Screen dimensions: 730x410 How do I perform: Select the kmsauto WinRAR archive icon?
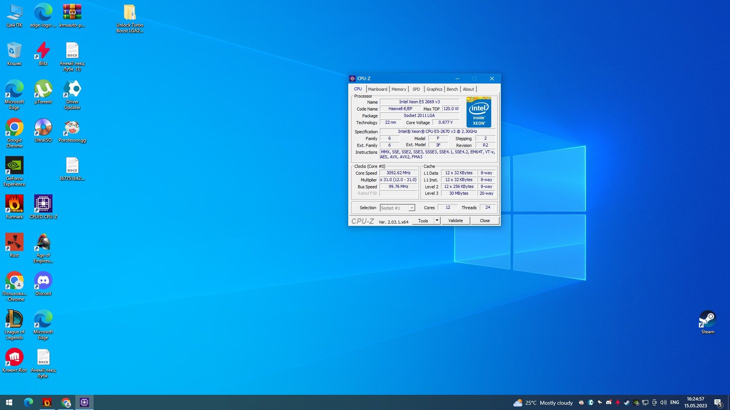[72, 16]
